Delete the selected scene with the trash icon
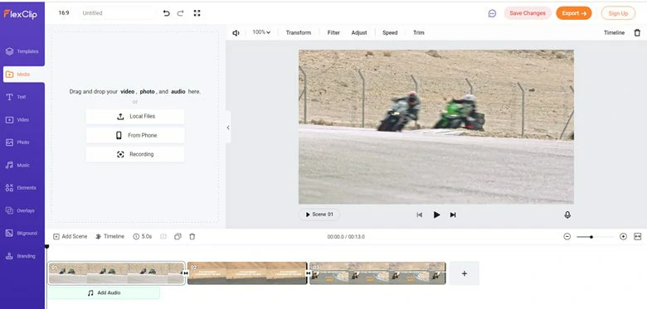The height and width of the screenshot is (309, 647). pos(192,236)
